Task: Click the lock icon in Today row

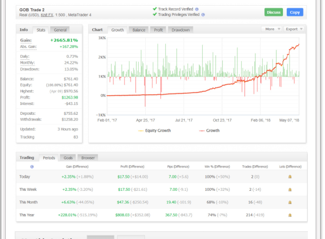Action: click(x=290, y=177)
